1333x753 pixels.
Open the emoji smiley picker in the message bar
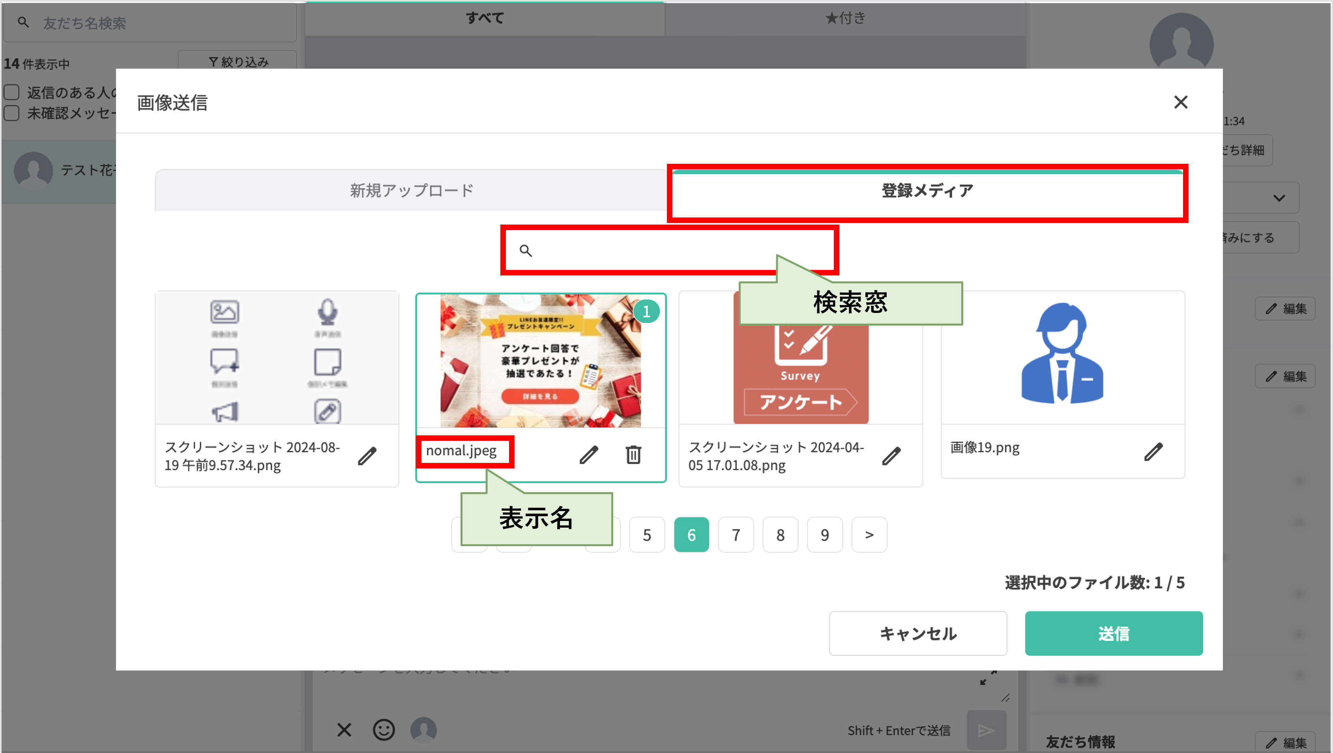pyautogui.click(x=384, y=730)
